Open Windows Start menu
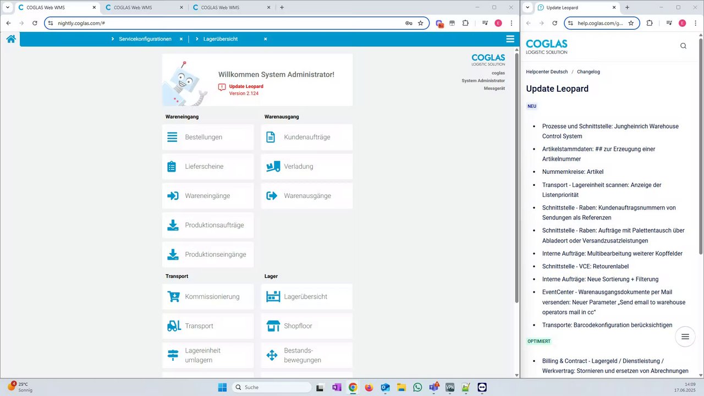This screenshot has height=396, width=704. pyautogui.click(x=222, y=387)
